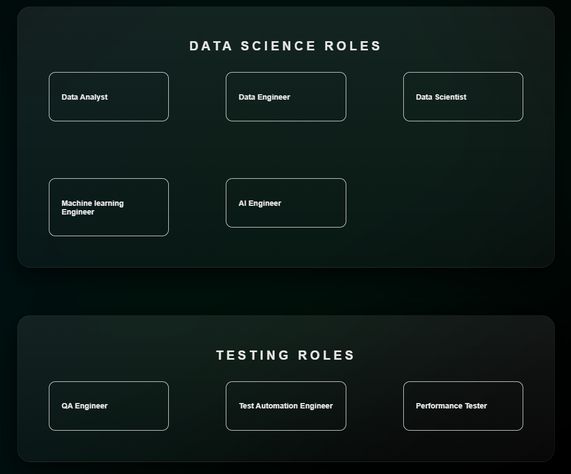571x474 pixels.
Task: Choose the Data Scientist role card
Action: click(463, 96)
